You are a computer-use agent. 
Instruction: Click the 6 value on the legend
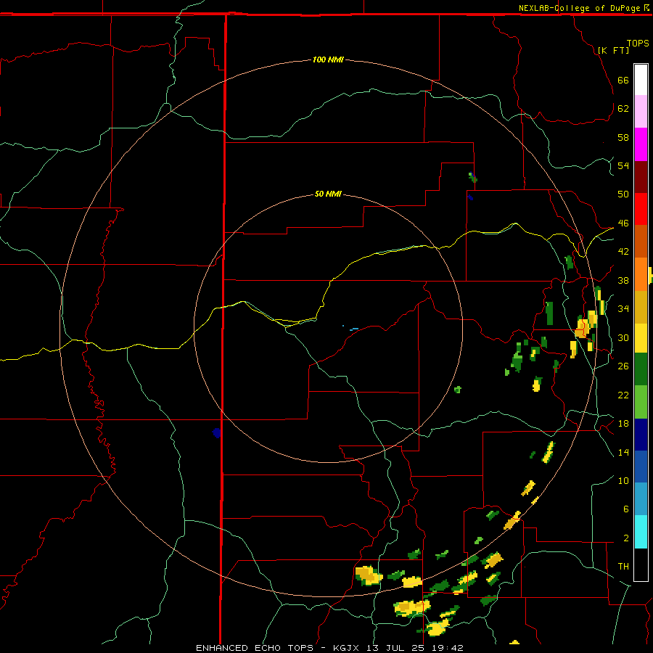(625, 509)
